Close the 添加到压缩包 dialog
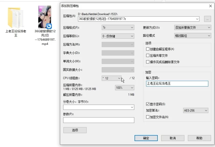 (210, 6)
